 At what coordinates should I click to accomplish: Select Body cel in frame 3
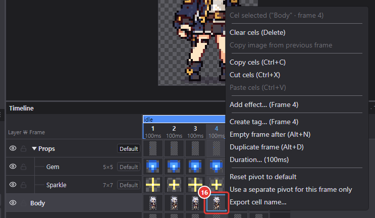point(195,203)
